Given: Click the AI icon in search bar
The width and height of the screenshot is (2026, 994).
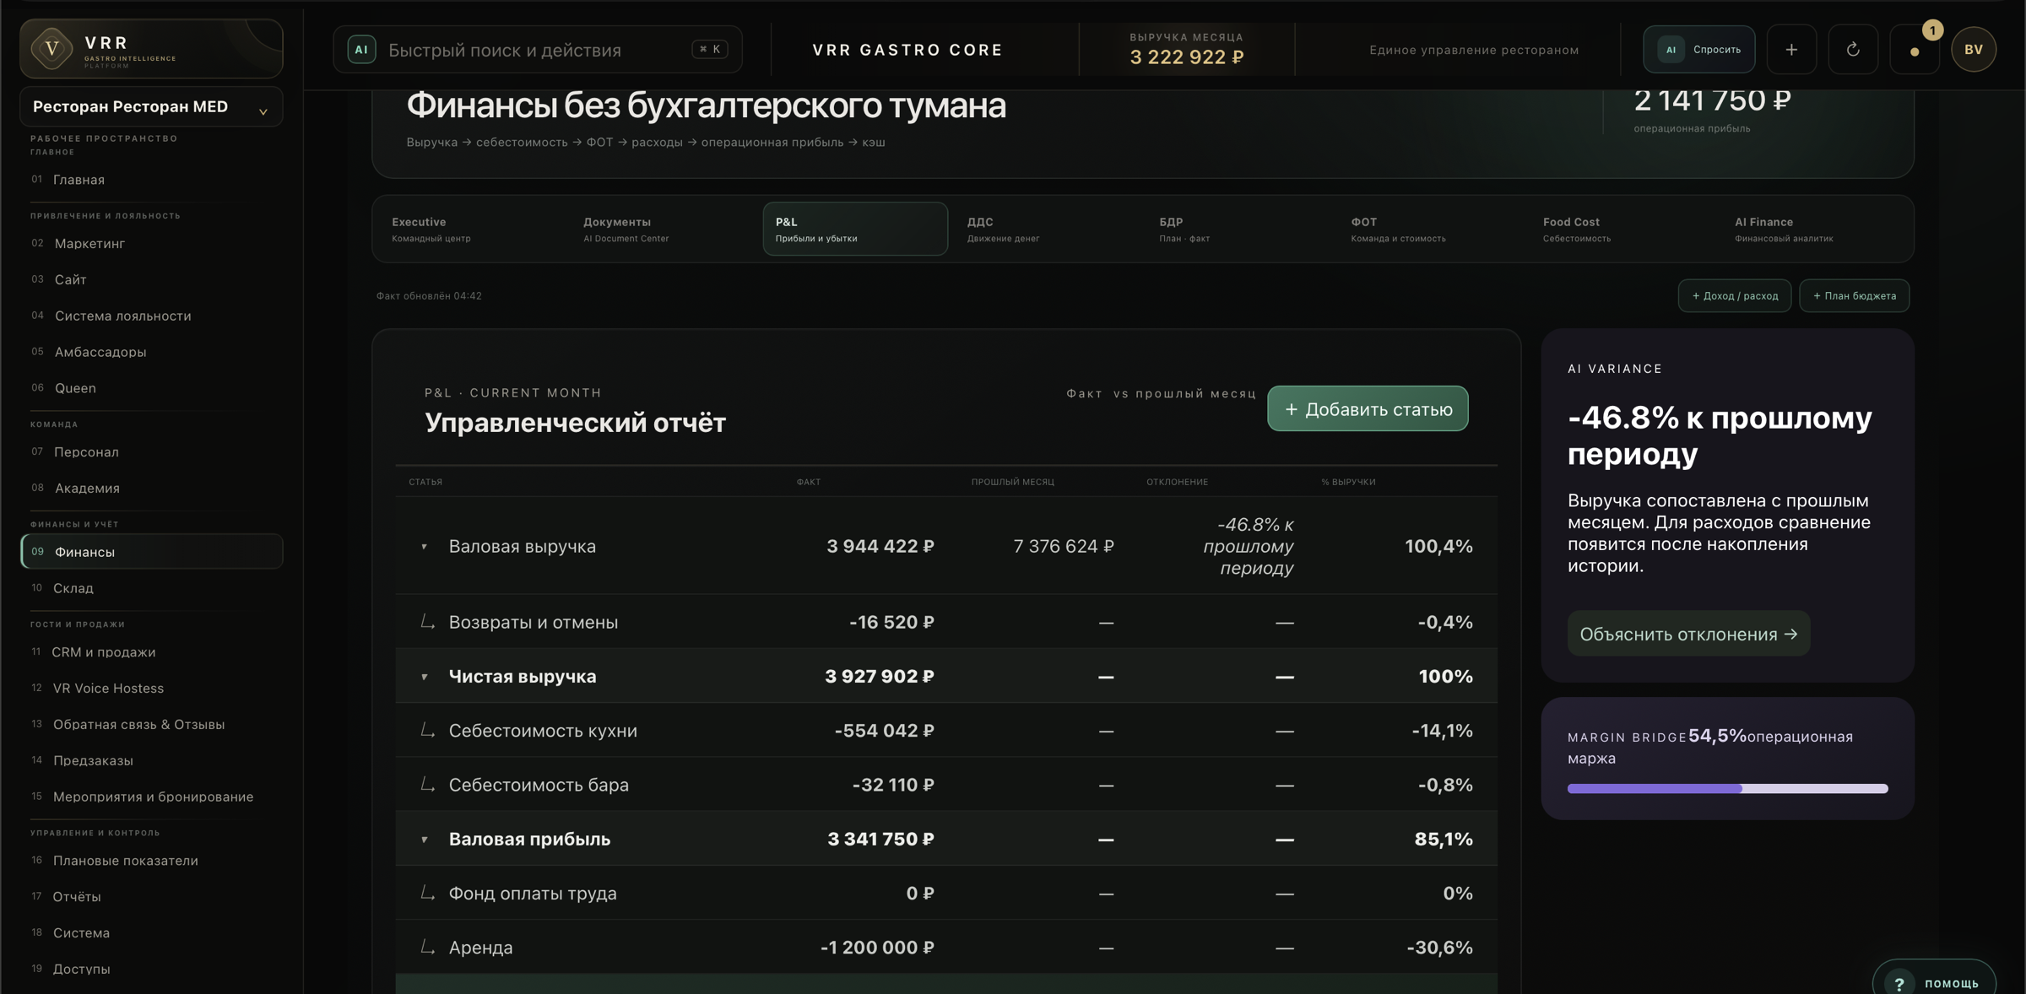Looking at the screenshot, I should pos(361,50).
